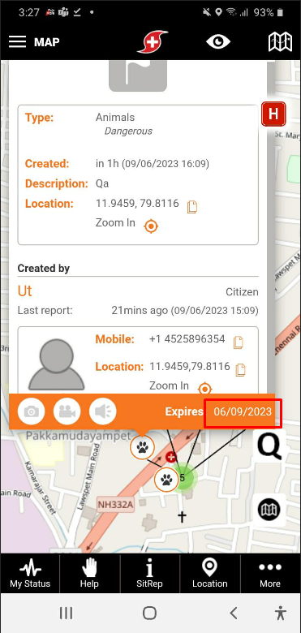This screenshot has width=301, height=633.
Task: Open the My Status tab
Action: coord(30,573)
